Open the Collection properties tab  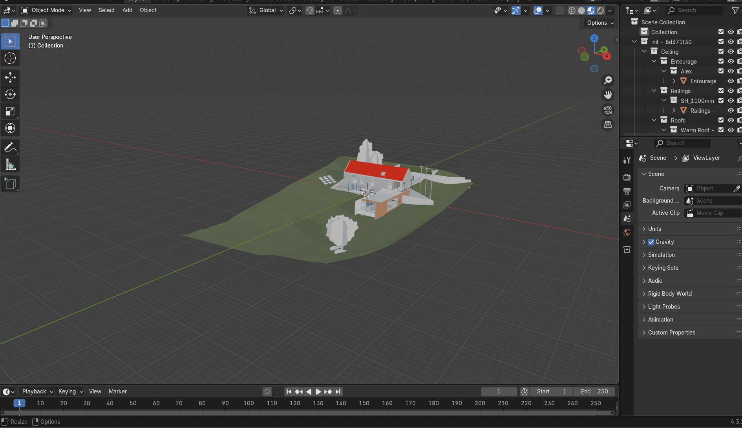(627, 249)
